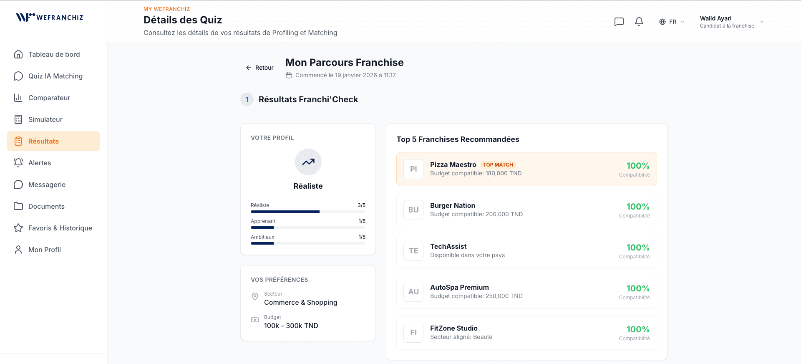
Task: Click the Comparateur bar chart icon
Action: point(18,98)
